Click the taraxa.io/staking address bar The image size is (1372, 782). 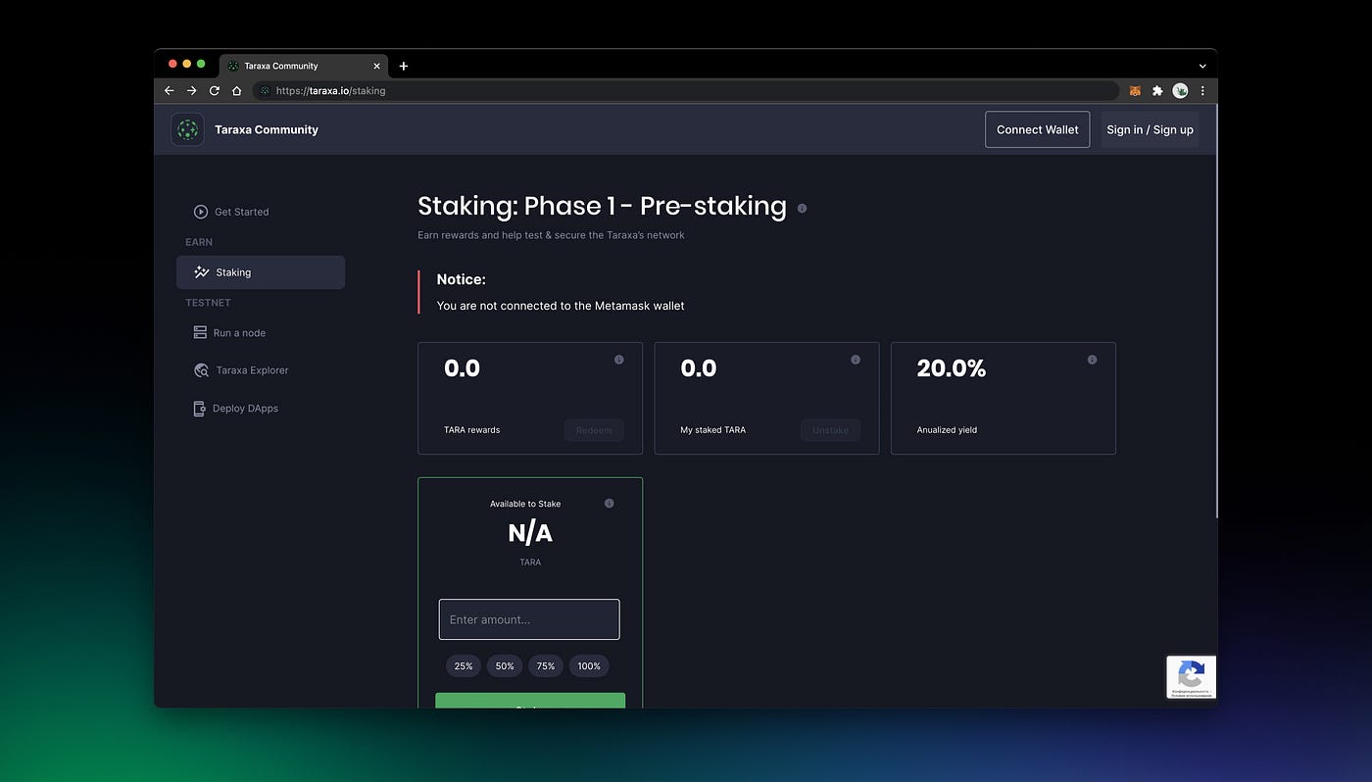click(x=686, y=90)
